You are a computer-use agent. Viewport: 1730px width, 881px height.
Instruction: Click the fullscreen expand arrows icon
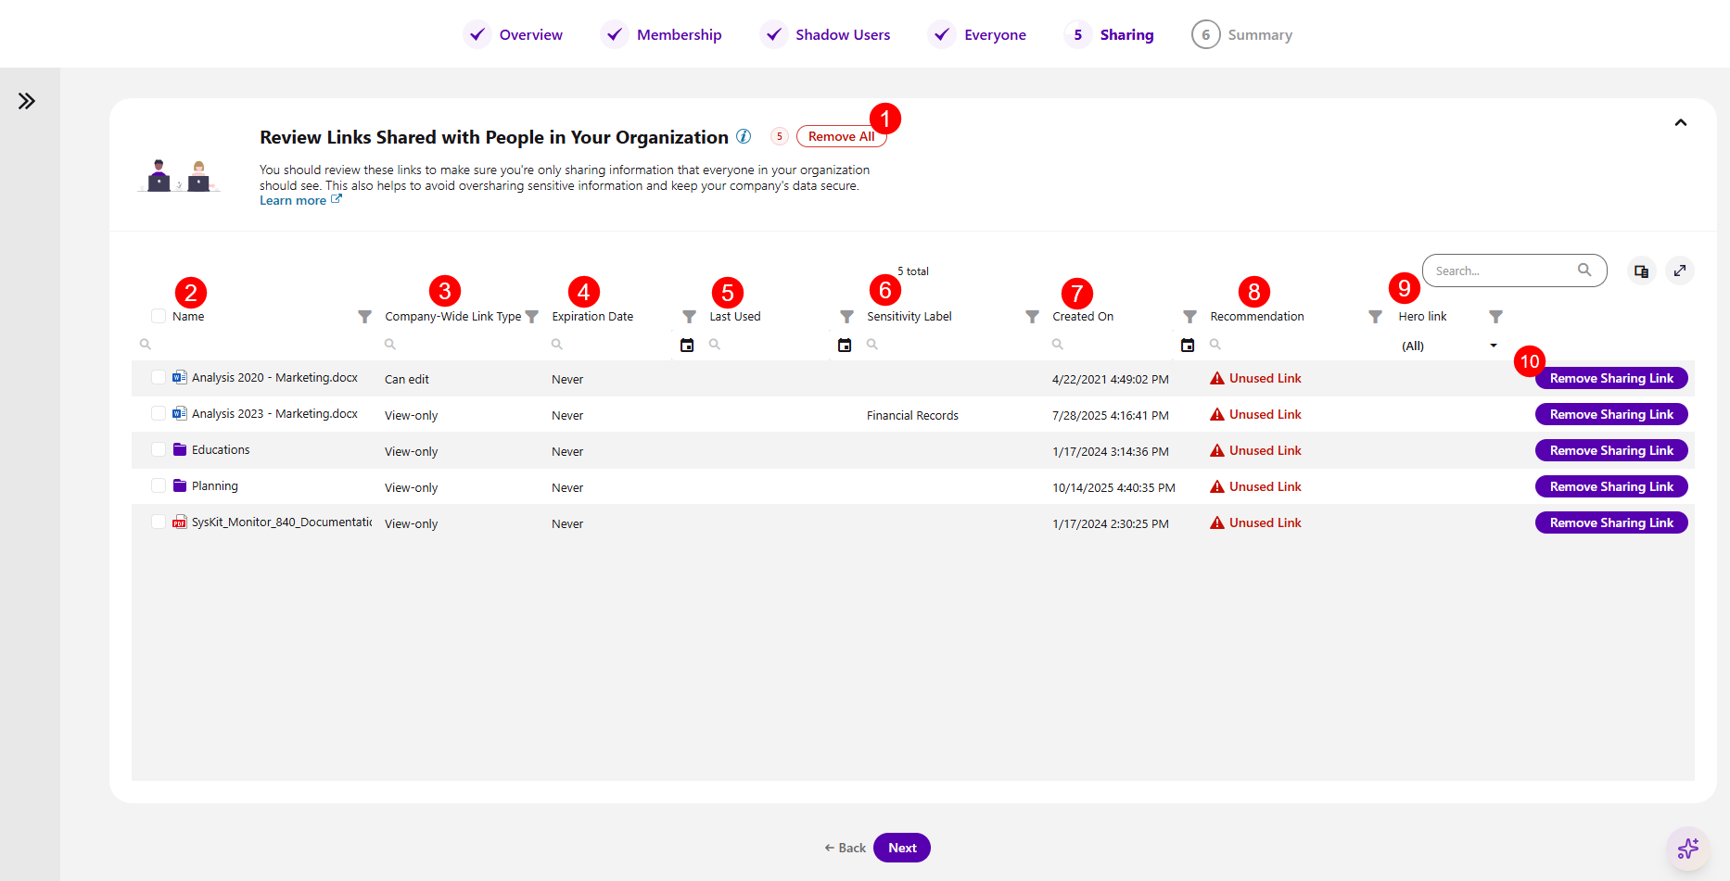pos(1680,271)
